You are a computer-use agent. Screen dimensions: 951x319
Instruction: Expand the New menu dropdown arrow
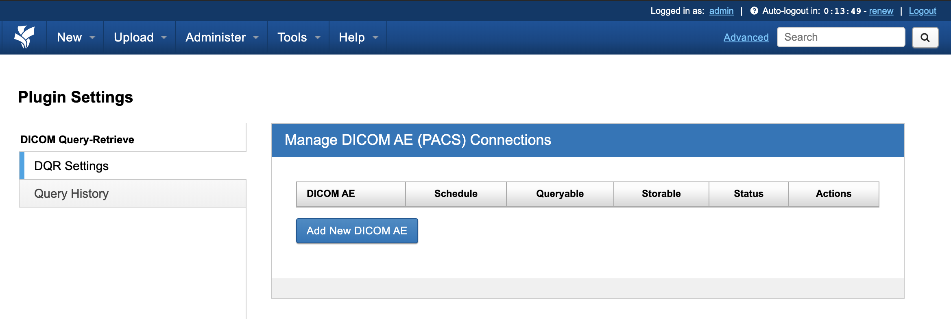[x=92, y=37]
